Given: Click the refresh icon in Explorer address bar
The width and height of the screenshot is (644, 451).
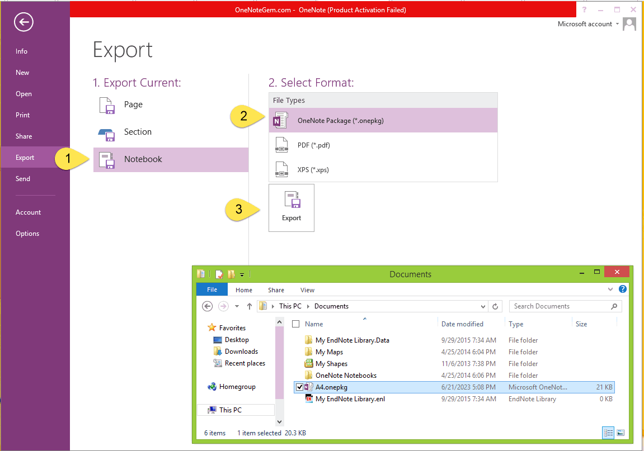Looking at the screenshot, I should (495, 306).
